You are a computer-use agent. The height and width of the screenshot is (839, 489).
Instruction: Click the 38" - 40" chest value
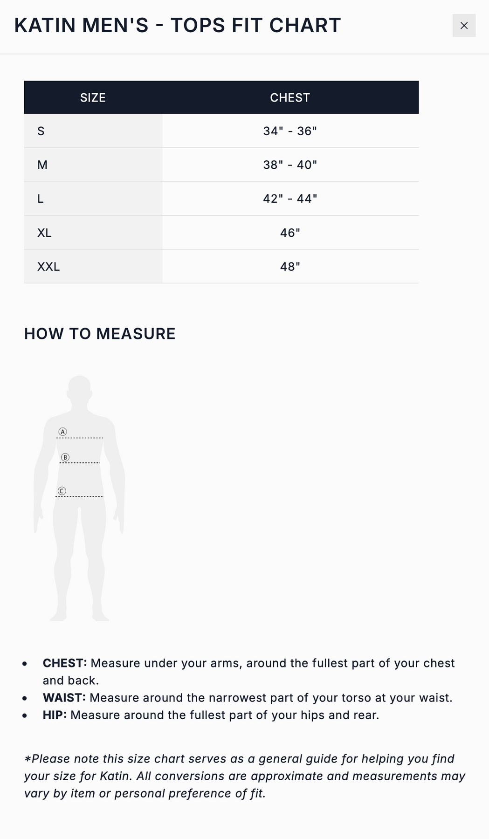(290, 165)
